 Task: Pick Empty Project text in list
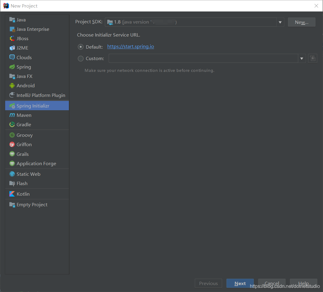pos(32,205)
